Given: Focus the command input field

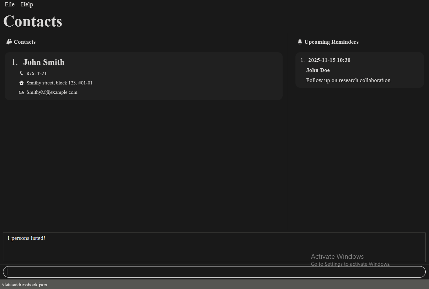Looking at the screenshot, I should [x=214, y=272].
